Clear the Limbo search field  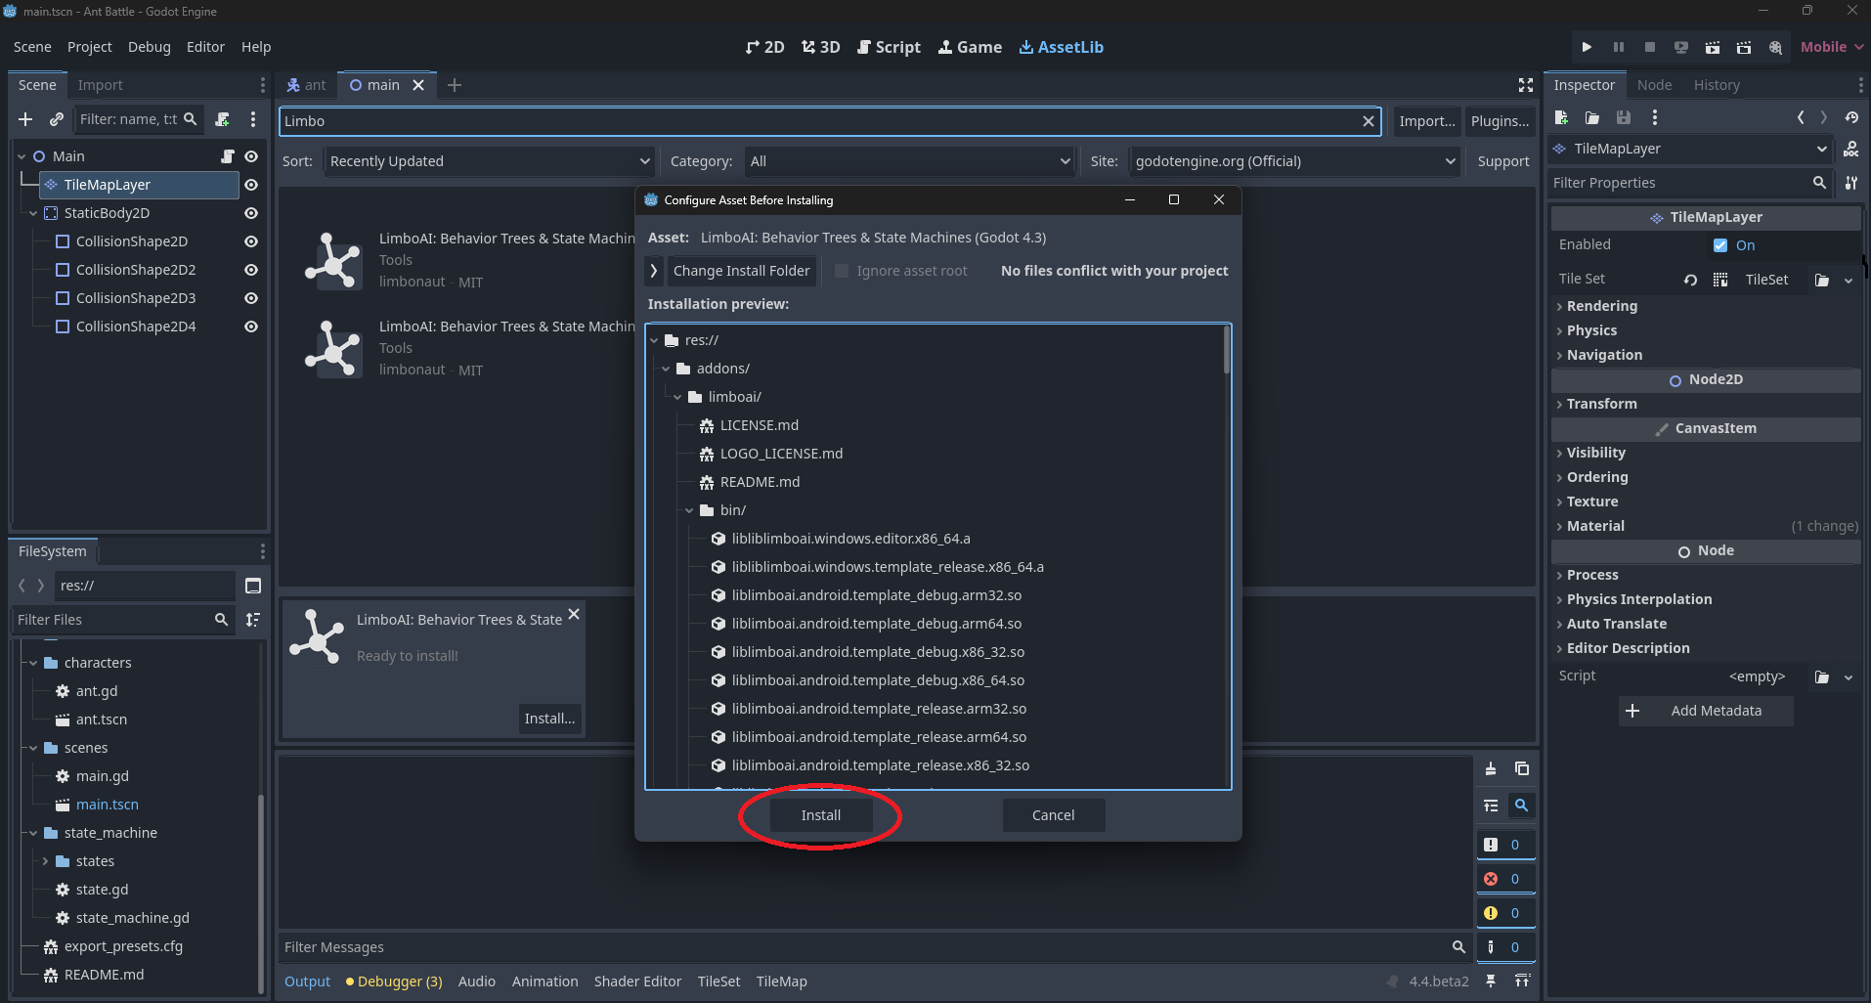[1369, 121]
